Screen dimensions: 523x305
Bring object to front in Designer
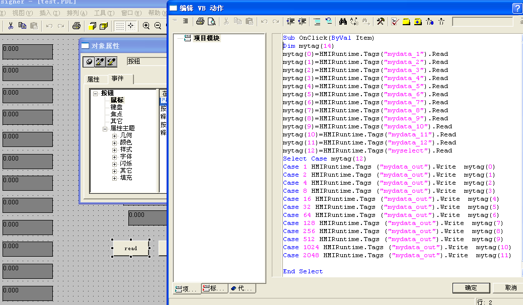pyautogui.click(x=93, y=26)
